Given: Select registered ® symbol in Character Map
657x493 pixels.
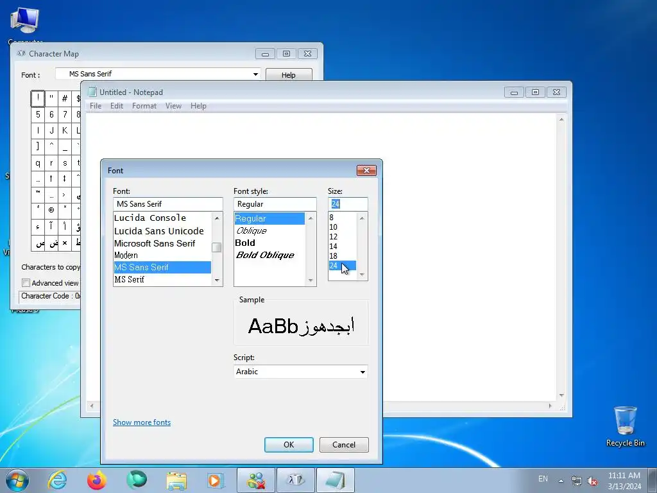Looking at the screenshot, I should 51,211.
